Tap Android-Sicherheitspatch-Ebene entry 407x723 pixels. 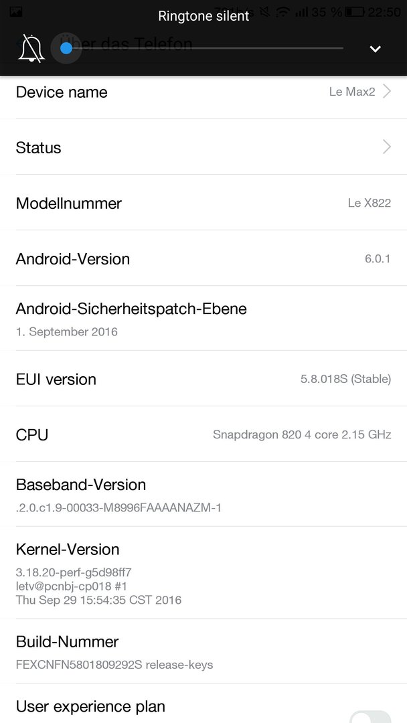coord(203,318)
